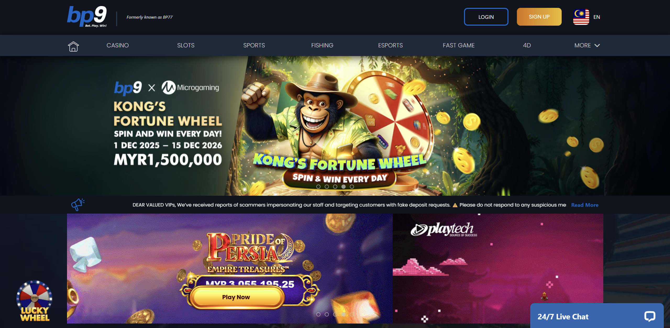Open the CASINO menu item
Viewport: 670px width, 328px height.
click(x=118, y=45)
